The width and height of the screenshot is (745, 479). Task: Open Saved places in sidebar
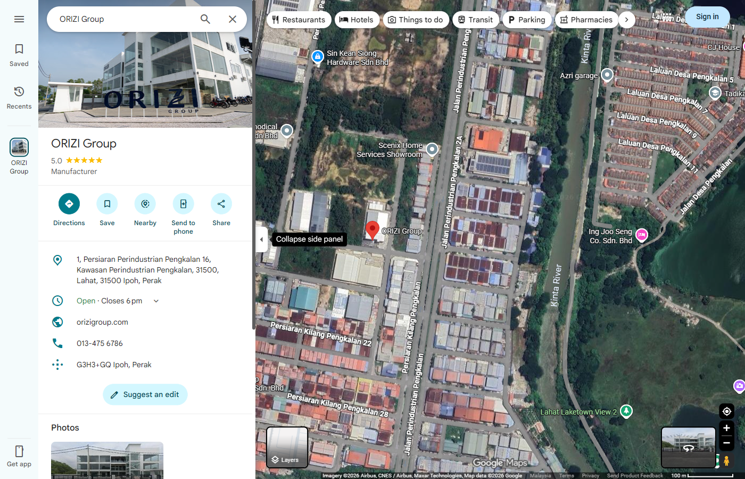(x=19, y=55)
